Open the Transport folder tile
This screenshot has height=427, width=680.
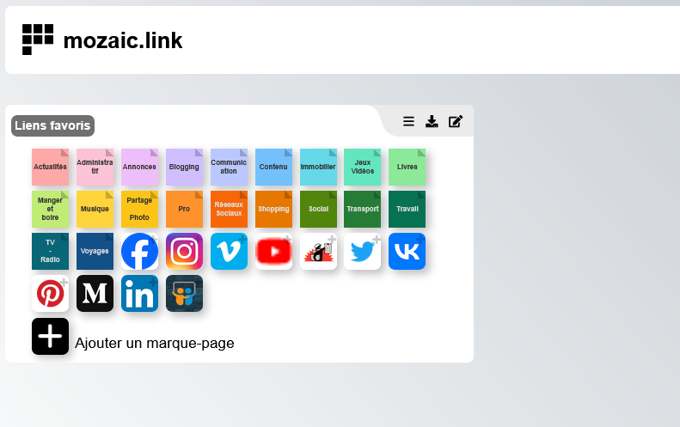pyautogui.click(x=363, y=209)
